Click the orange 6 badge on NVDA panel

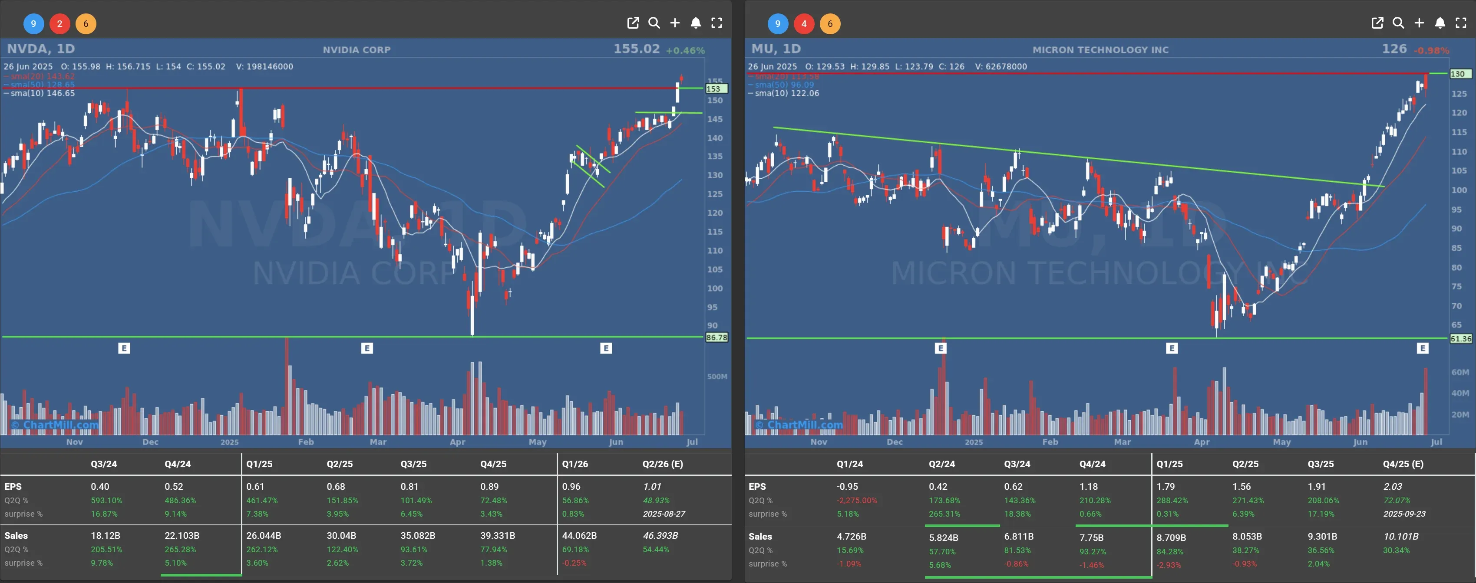coord(86,23)
